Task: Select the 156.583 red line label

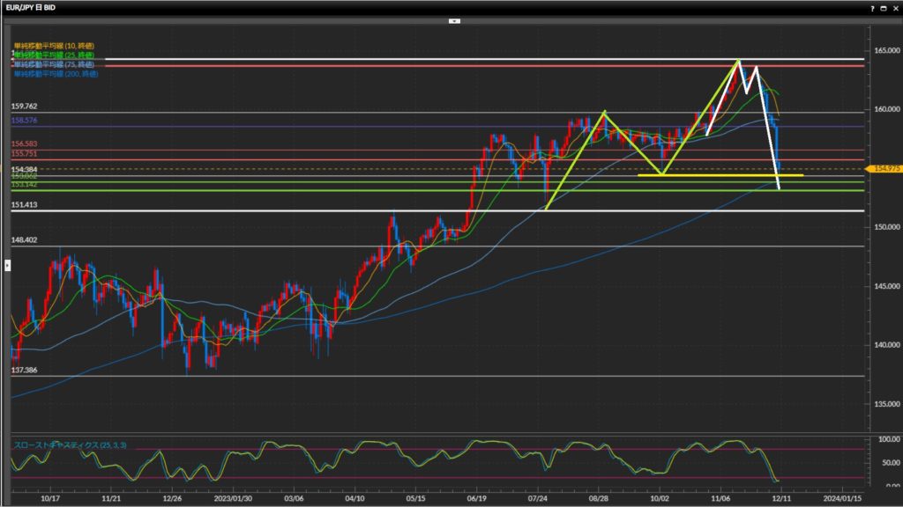Action: click(24, 143)
